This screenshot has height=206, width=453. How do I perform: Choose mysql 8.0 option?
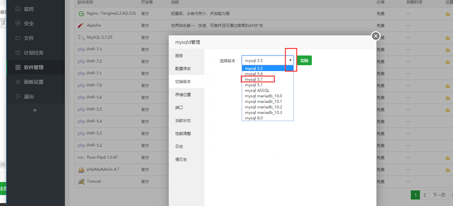268,118
